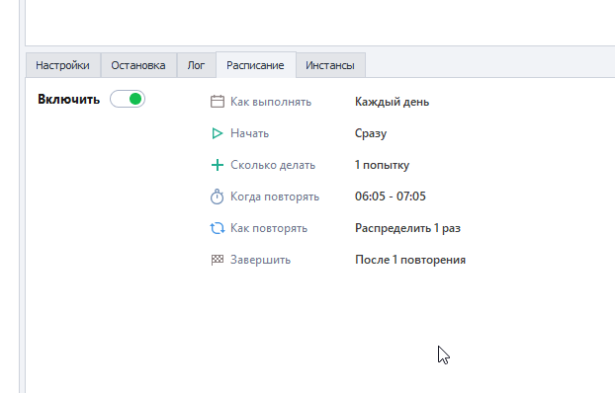Edit the После 1 повторения value
Screen dimensions: 615x393
pyautogui.click(x=410, y=260)
